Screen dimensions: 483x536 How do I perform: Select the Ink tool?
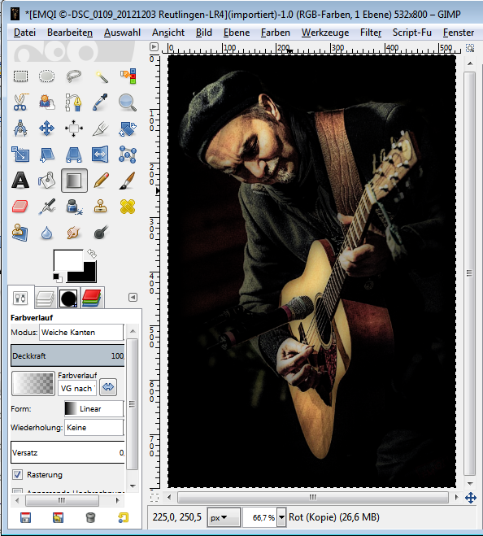click(x=74, y=207)
